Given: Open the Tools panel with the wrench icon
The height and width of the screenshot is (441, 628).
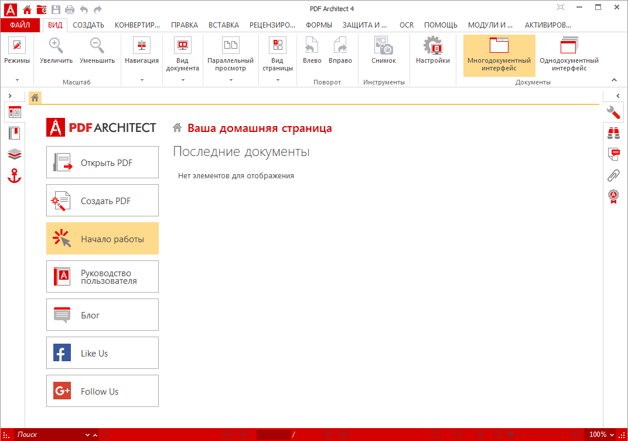Looking at the screenshot, I should click(613, 112).
